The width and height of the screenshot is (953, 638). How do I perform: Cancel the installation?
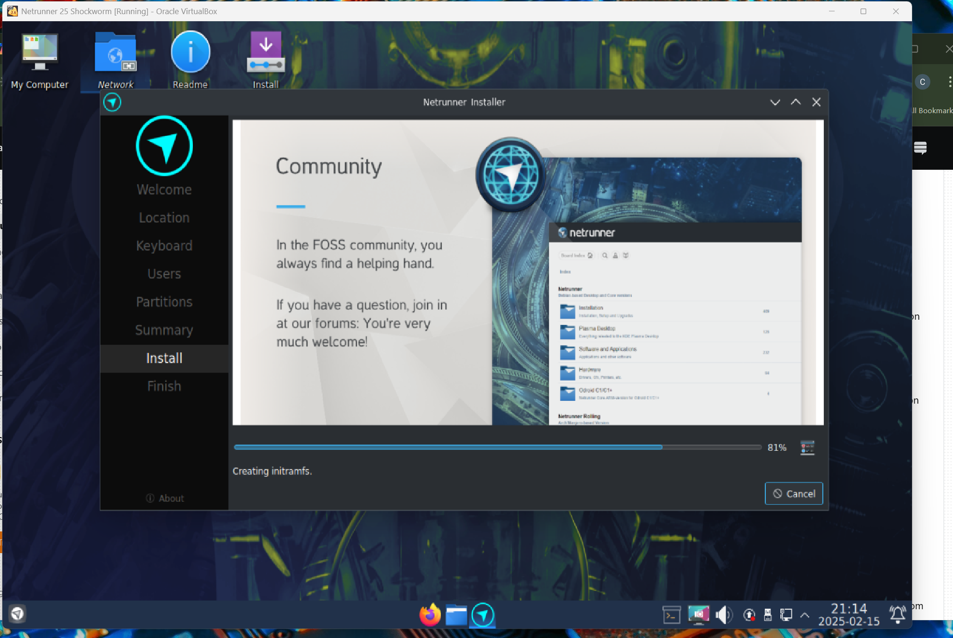(794, 493)
